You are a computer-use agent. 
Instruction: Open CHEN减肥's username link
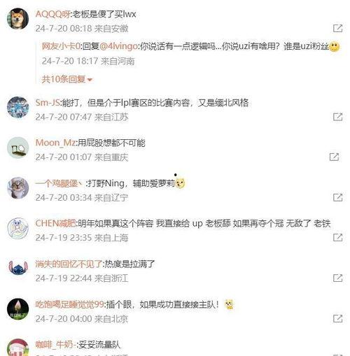point(55,223)
